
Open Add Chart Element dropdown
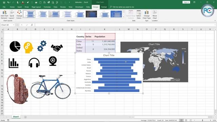point(4,15)
